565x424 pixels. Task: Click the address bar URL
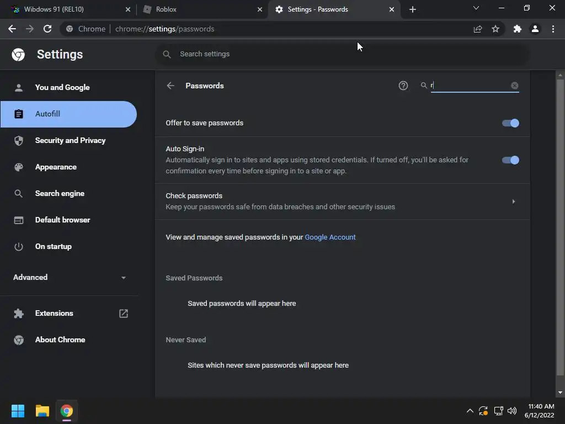point(164,29)
